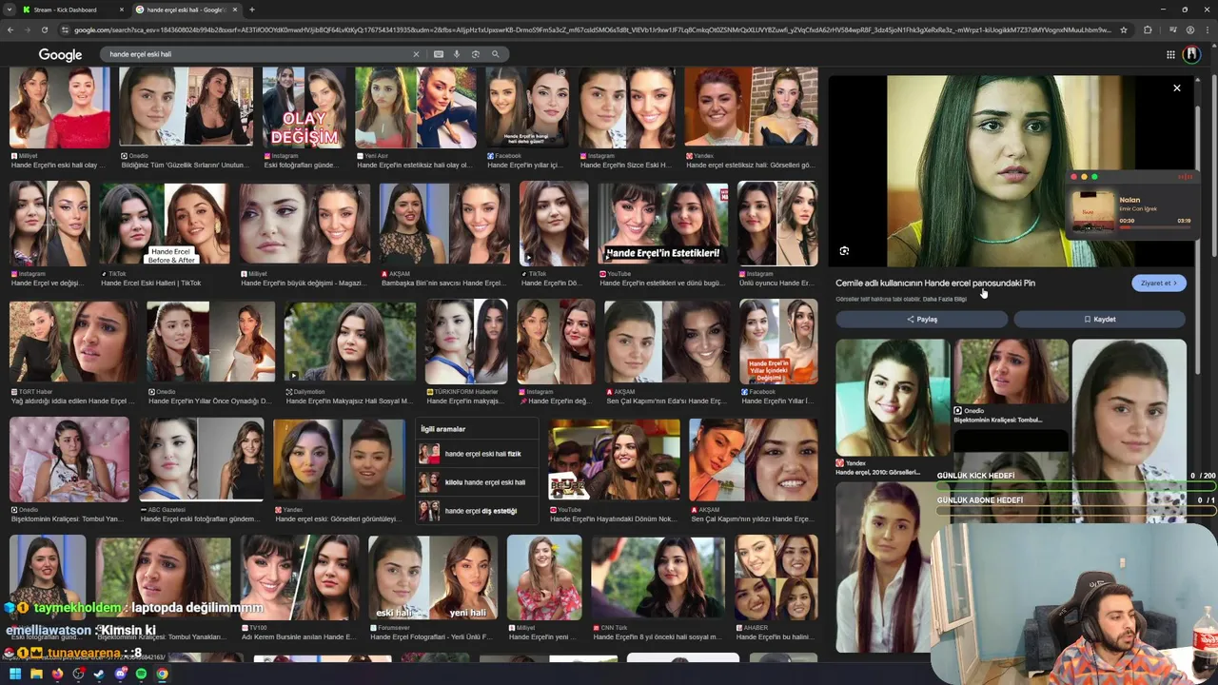Open the TGRT Haber result thumbnail

click(73, 341)
